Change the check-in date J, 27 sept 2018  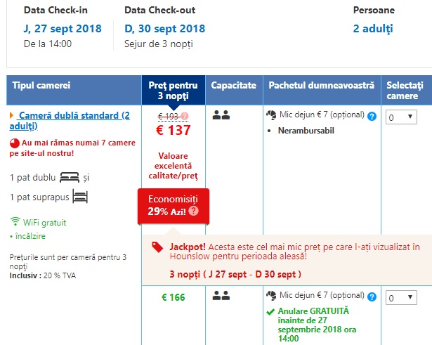[63, 29]
